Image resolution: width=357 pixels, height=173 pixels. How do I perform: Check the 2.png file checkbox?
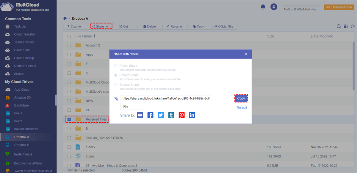[69, 156]
